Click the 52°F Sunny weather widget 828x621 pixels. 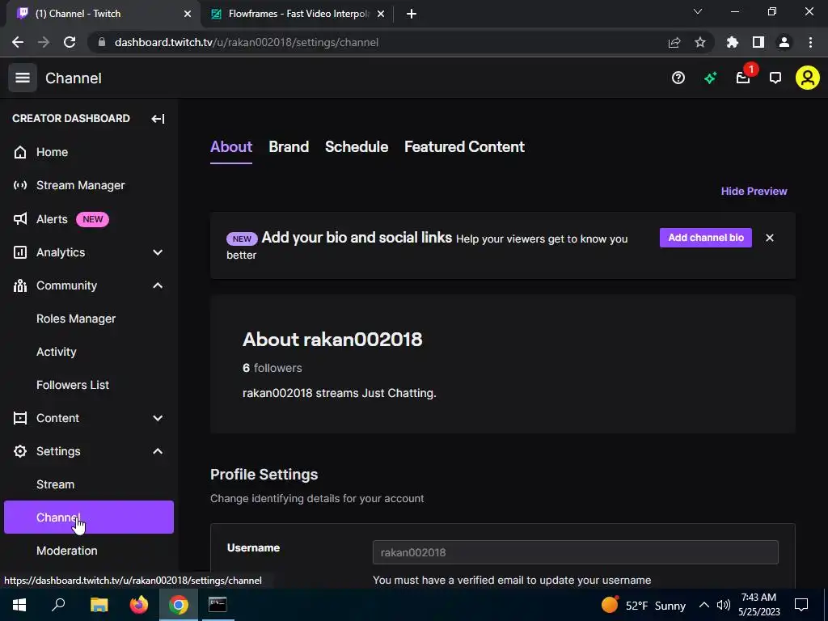pyautogui.click(x=644, y=605)
